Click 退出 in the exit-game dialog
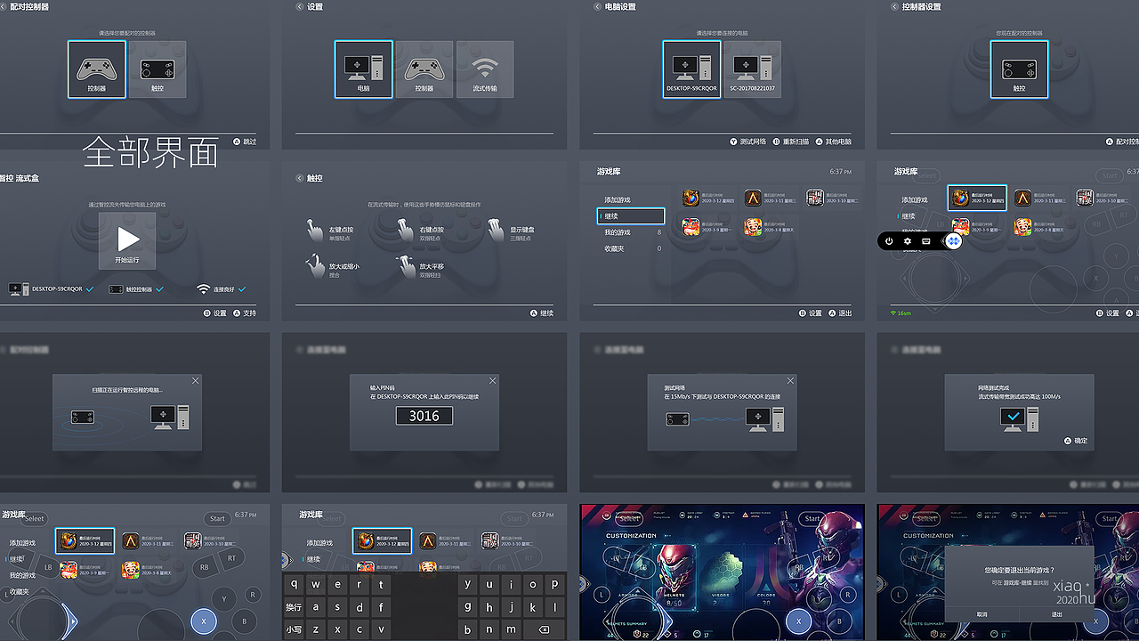1139x641 pixels. tap(1056, 614)
